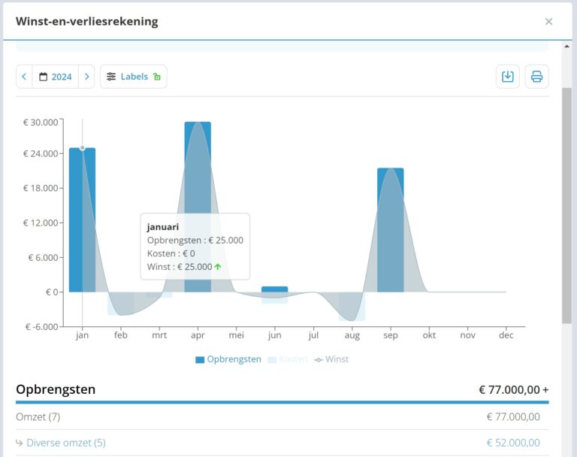Click the September revenue bar
Screen dimensions: 577x457
(x=391, y=230)
